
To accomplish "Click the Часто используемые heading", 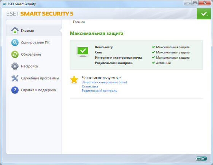I will tap(101, 78).
